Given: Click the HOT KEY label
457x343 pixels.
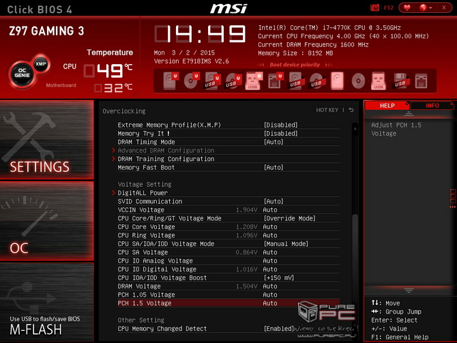Looking at the screenshot, I should click(x=327, y=110).
